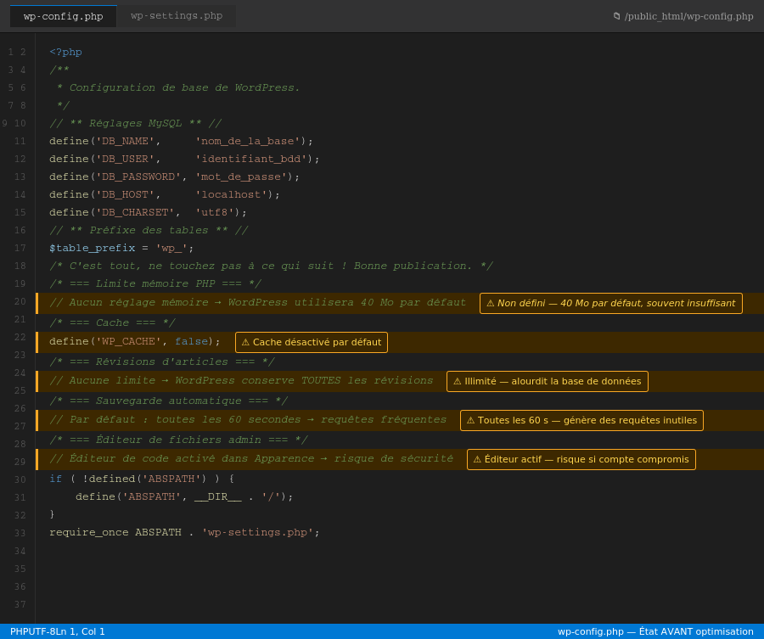Open the 'Illimité — alourdit la base de données' warning
764x639 pixels.
coord(548,381)
